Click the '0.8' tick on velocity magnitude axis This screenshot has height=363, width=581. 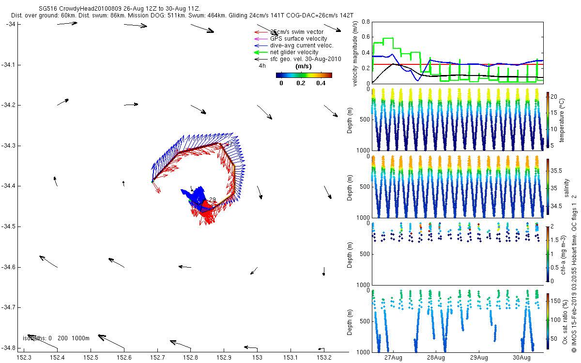366,22
